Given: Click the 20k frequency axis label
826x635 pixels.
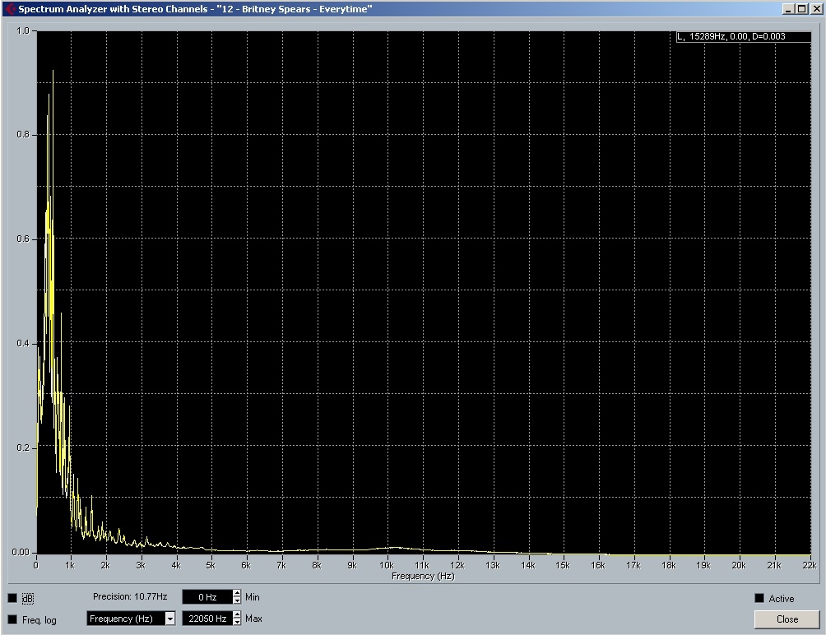Looking at the screenshot, I should coord(739,566).
